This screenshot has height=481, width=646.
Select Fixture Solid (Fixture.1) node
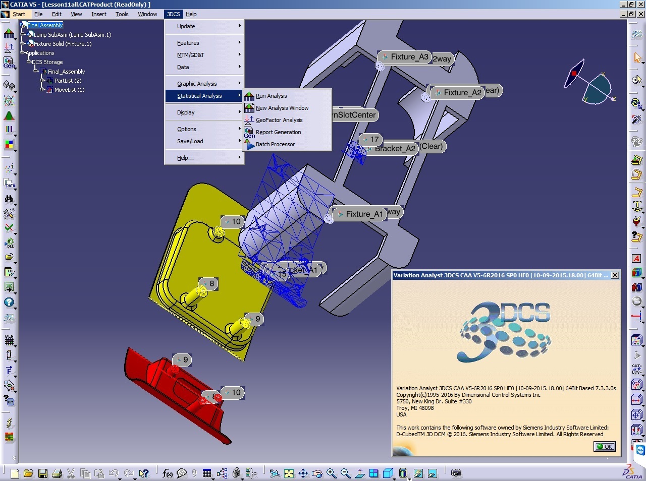pyautogui.click(x=63, y=44)
